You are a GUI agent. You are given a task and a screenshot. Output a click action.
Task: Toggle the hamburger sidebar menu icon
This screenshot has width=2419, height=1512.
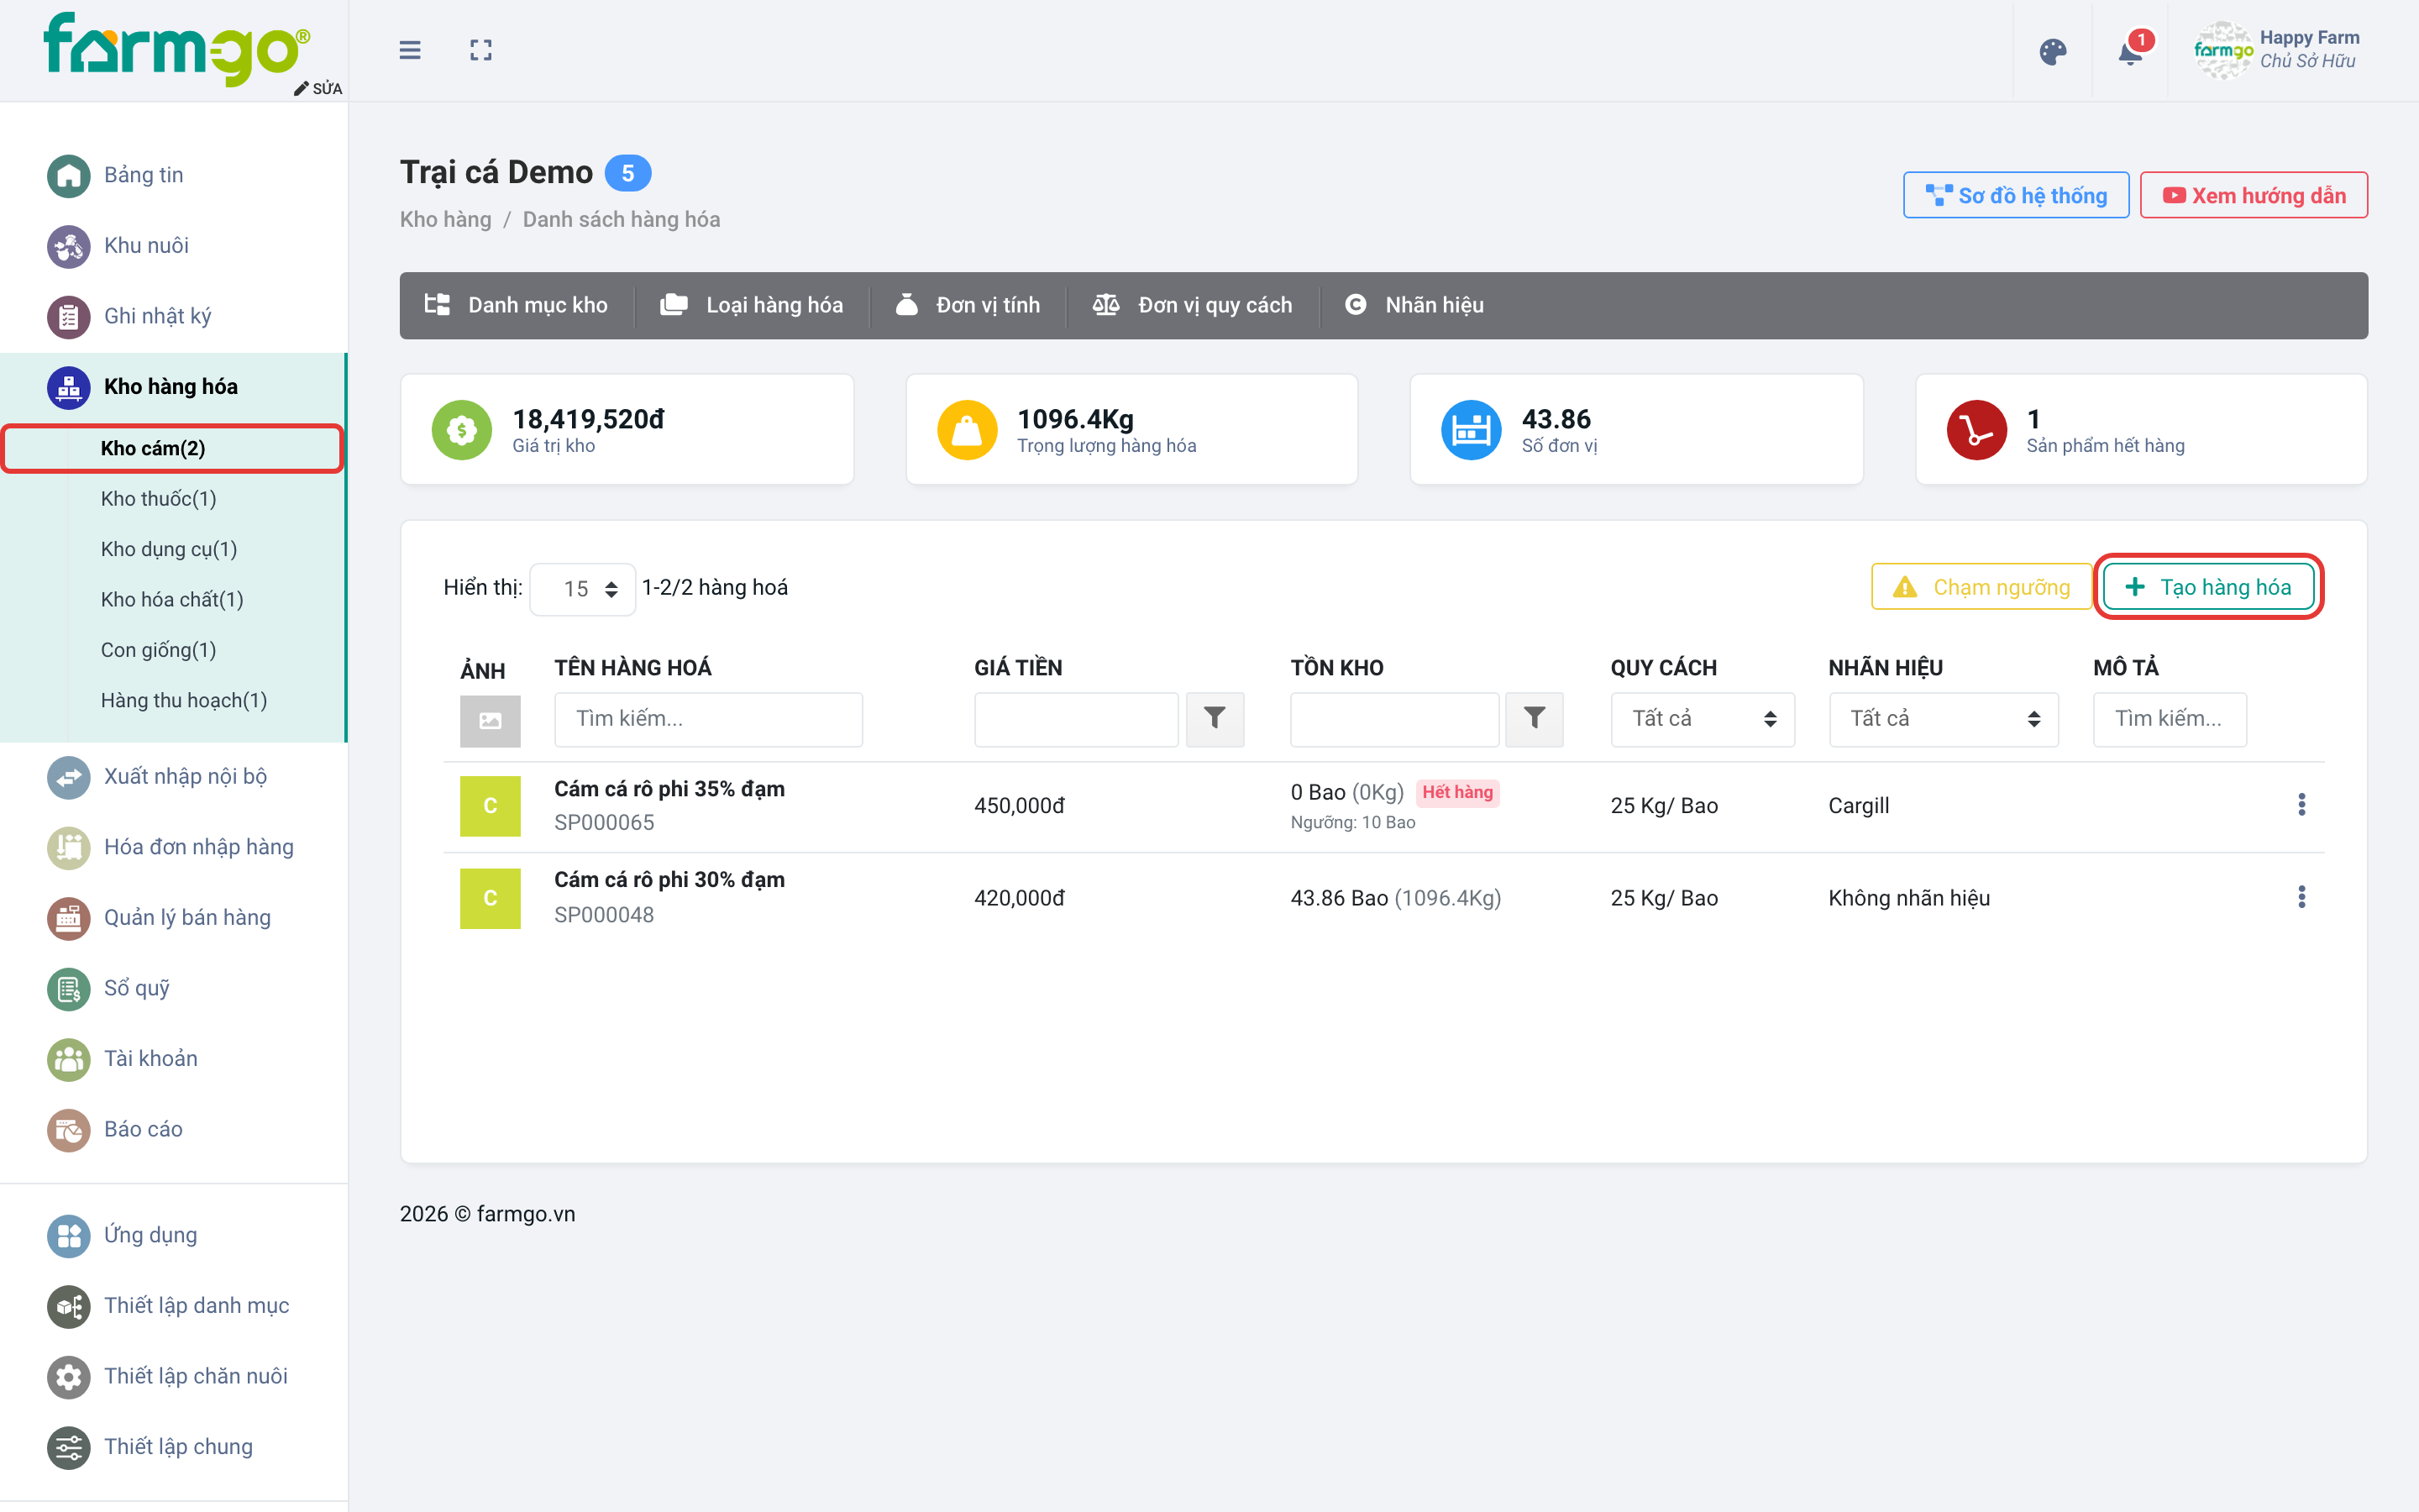tap(410, 50)
